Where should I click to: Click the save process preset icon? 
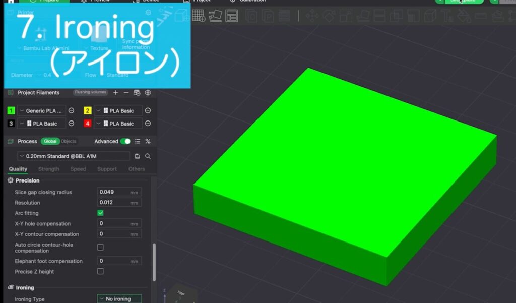tap(137, 156)
